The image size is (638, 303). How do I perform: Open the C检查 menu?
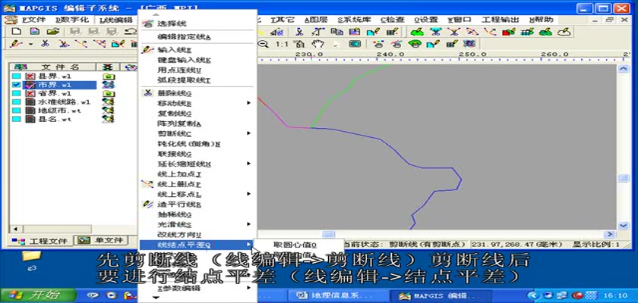(x=393, y=20)
